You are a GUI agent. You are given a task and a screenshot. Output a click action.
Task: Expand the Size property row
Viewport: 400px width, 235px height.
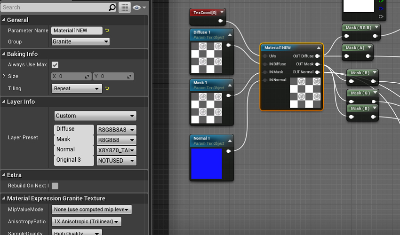[x=4, y=76]
